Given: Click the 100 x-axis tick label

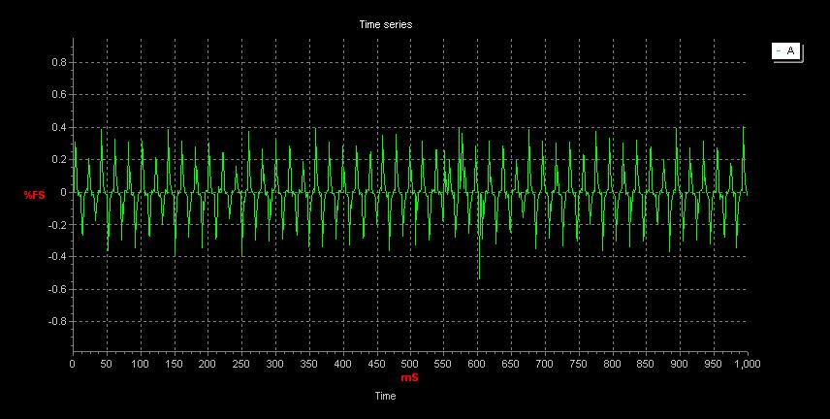Looking at the screenshot, I should click(x=140, y=364).
